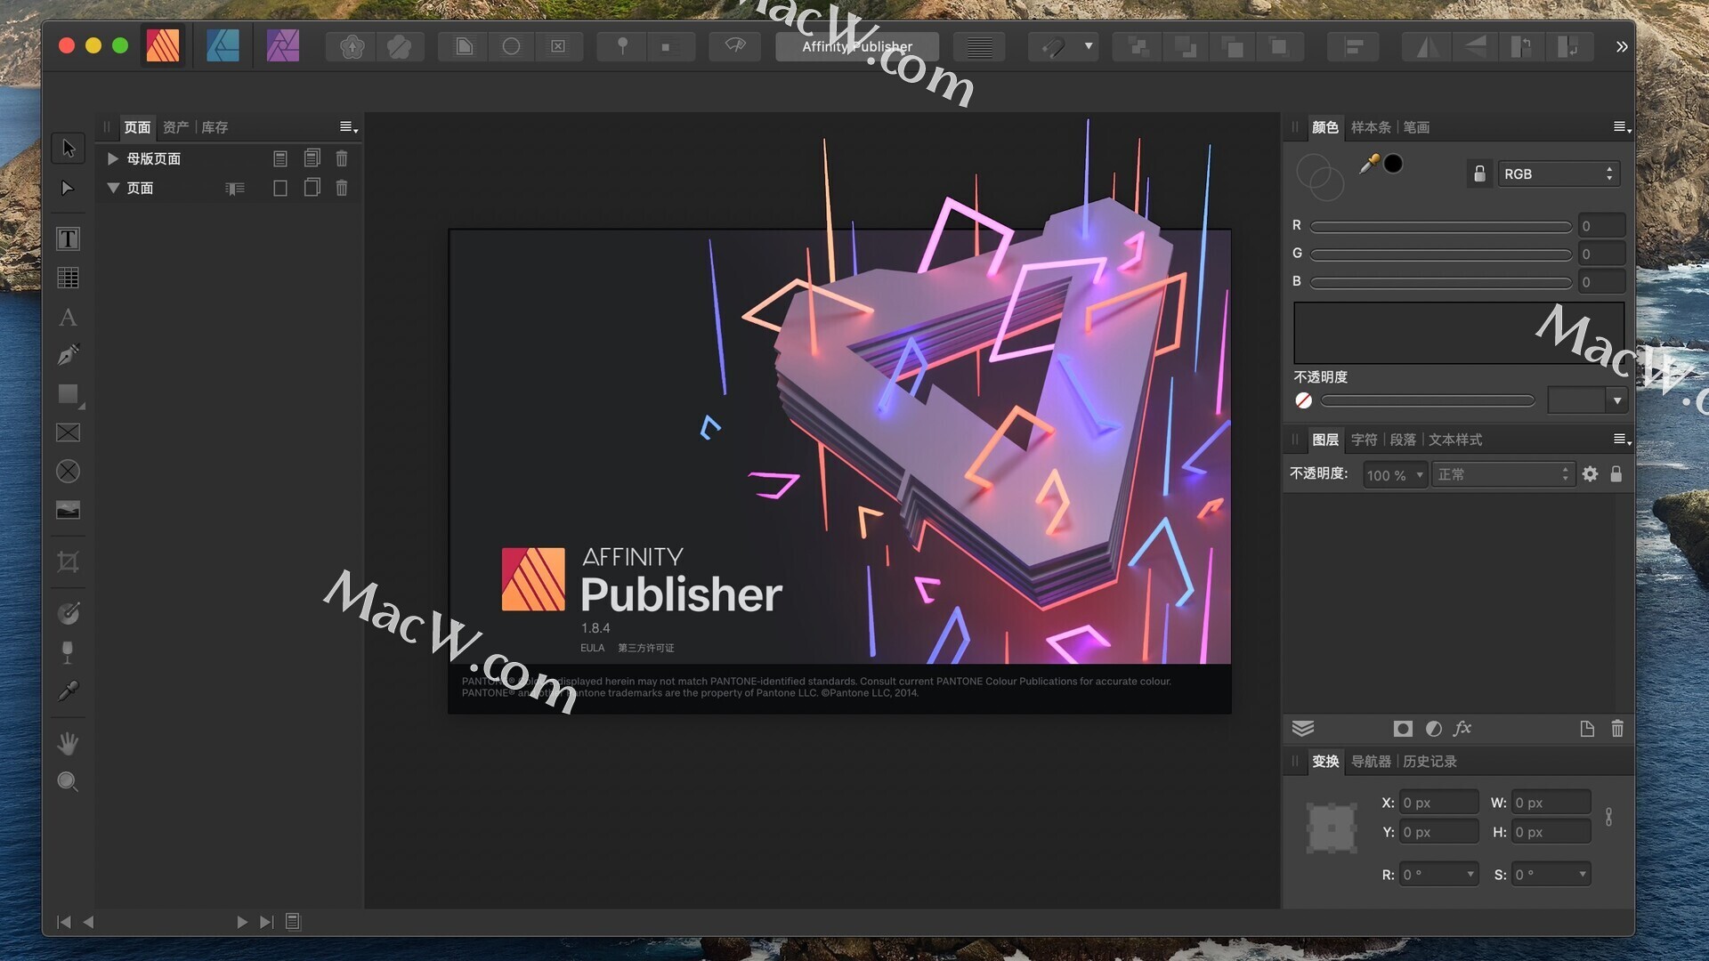Open the layer opacity 100 % dropdown
The image size is (1709, 961).
click(x=1395, y=475)
